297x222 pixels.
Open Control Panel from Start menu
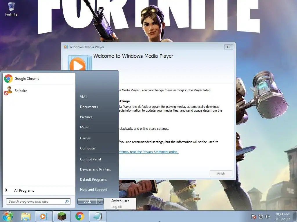[x=90, y=159]
